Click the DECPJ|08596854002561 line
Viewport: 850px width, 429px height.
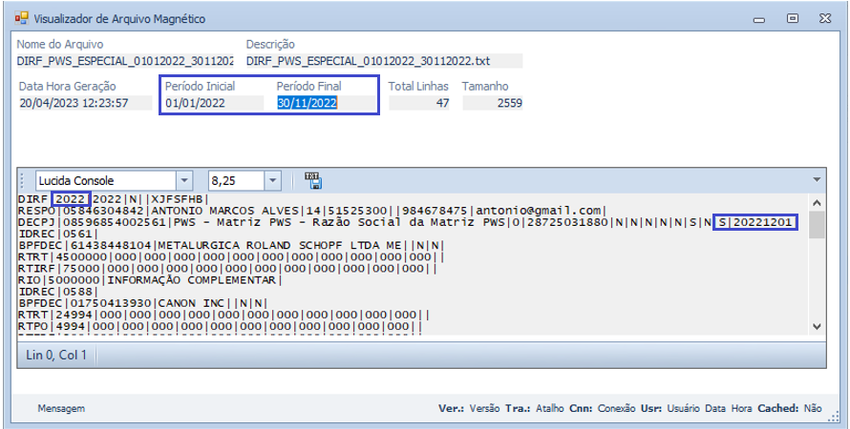pyautogui.click(x=408, y=222)
